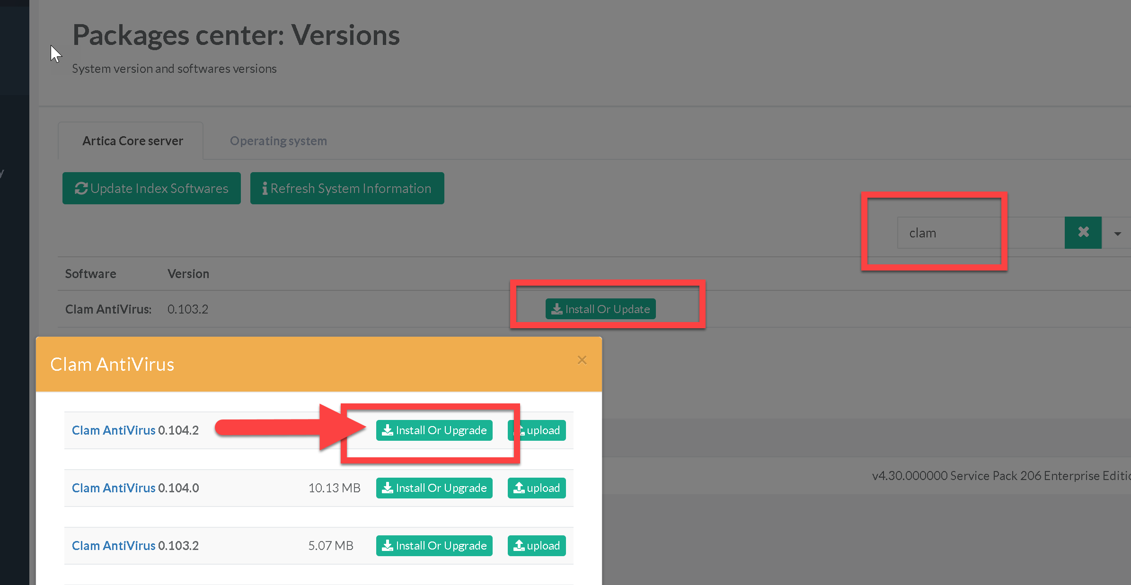Image resolution: width=1131 pixels, height=585 pixels.
Task: Select the Artica Core server tab
Action: (133, 141)
